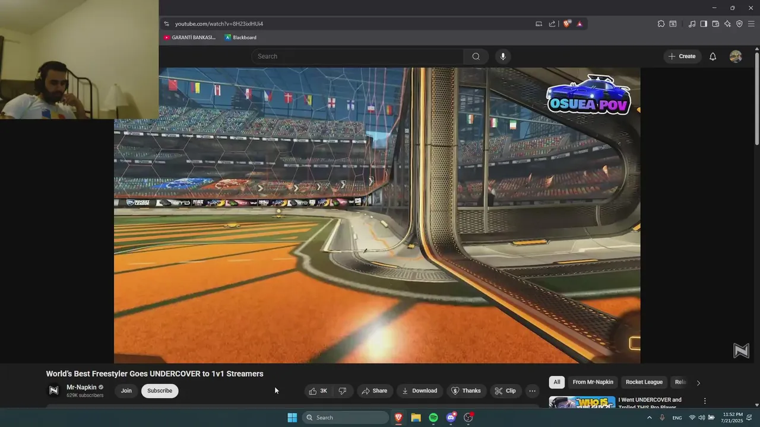Open Brave Rewards triangle icon
Image resolution: width=760 pixels, height=427 pixels.
[579, 24]
